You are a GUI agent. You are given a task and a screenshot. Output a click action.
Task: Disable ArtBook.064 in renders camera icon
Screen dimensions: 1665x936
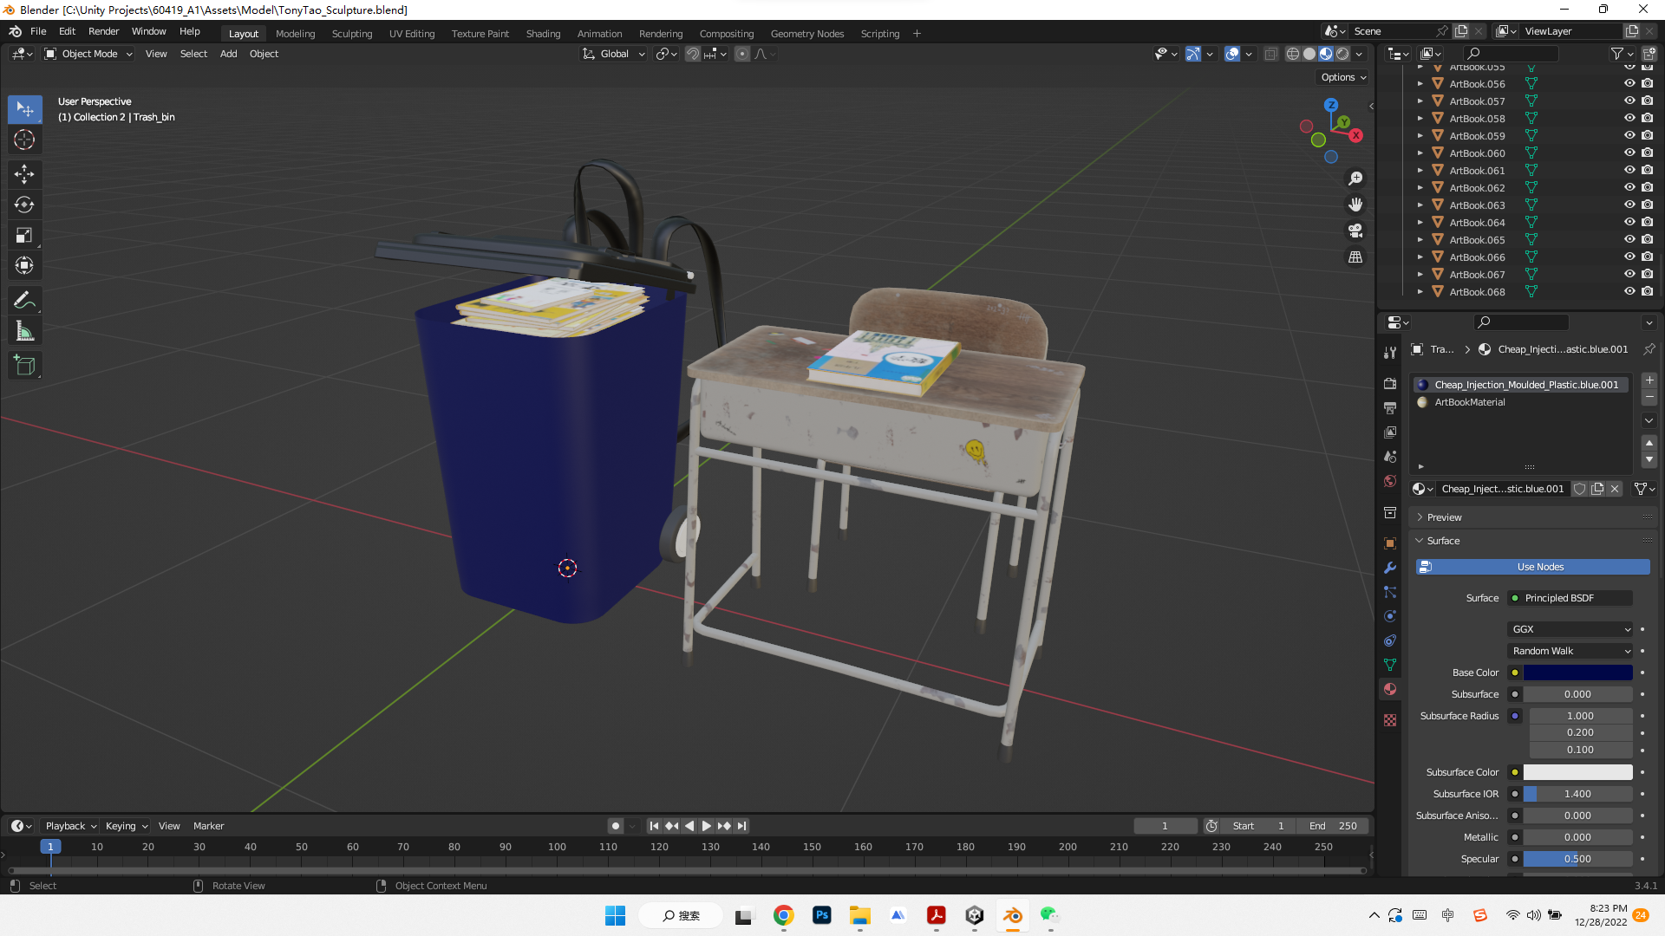point(1647,223)
